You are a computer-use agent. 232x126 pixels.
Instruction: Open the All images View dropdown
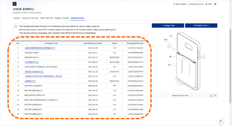pyautogui.click(x=201, y=25)
